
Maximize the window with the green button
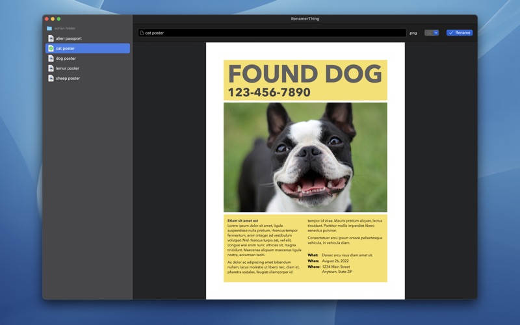(58, 19)
